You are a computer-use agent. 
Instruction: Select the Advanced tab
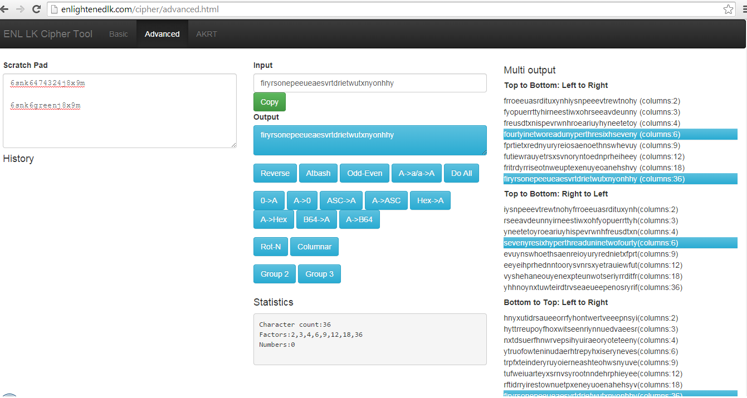pyautogui.click(x=162, y=34)
